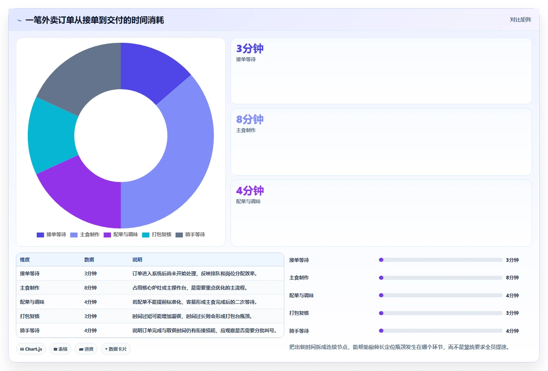The width and height of the screenshot is (548, 371).
Task: Click the 打包复核 legend label
Action: coord(162,235)
